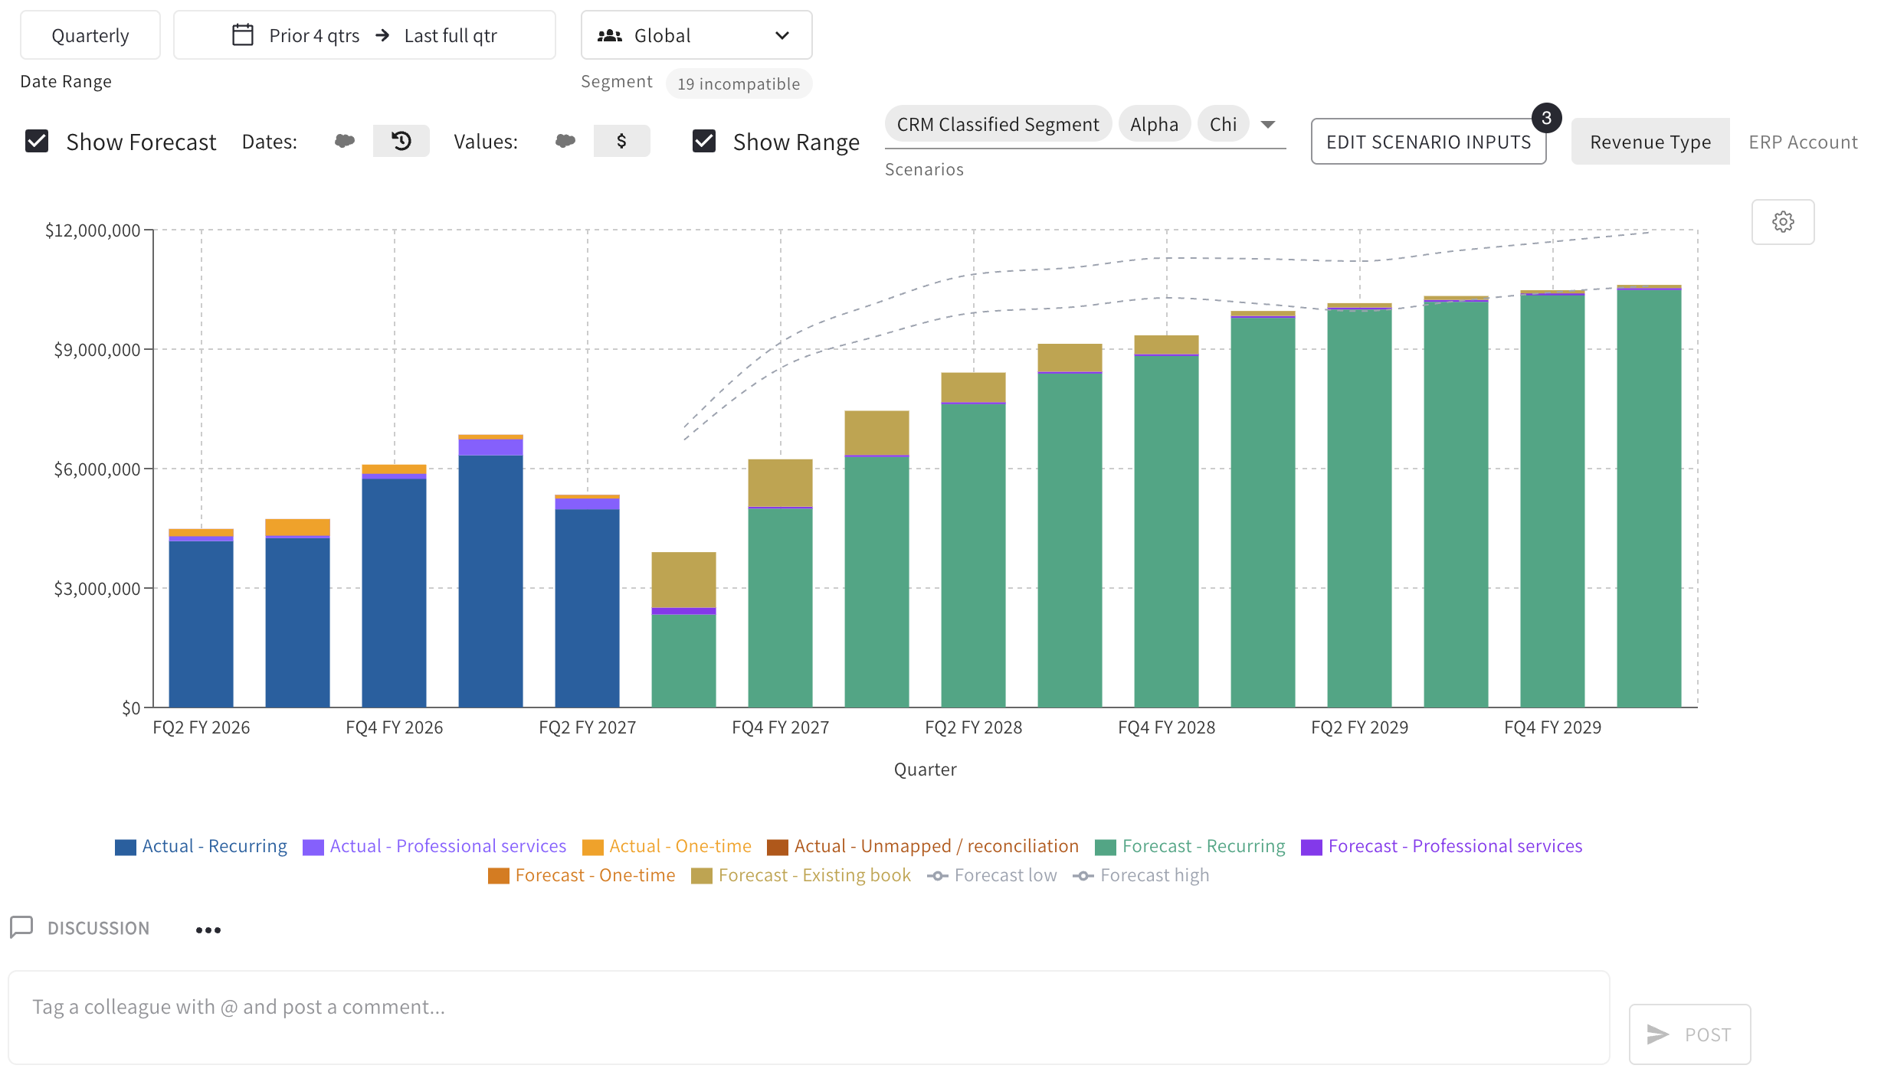Select the Salesforce cloud dates option
The width and height of the screenshot is (1894, 1075).
[x=345, y=141]
